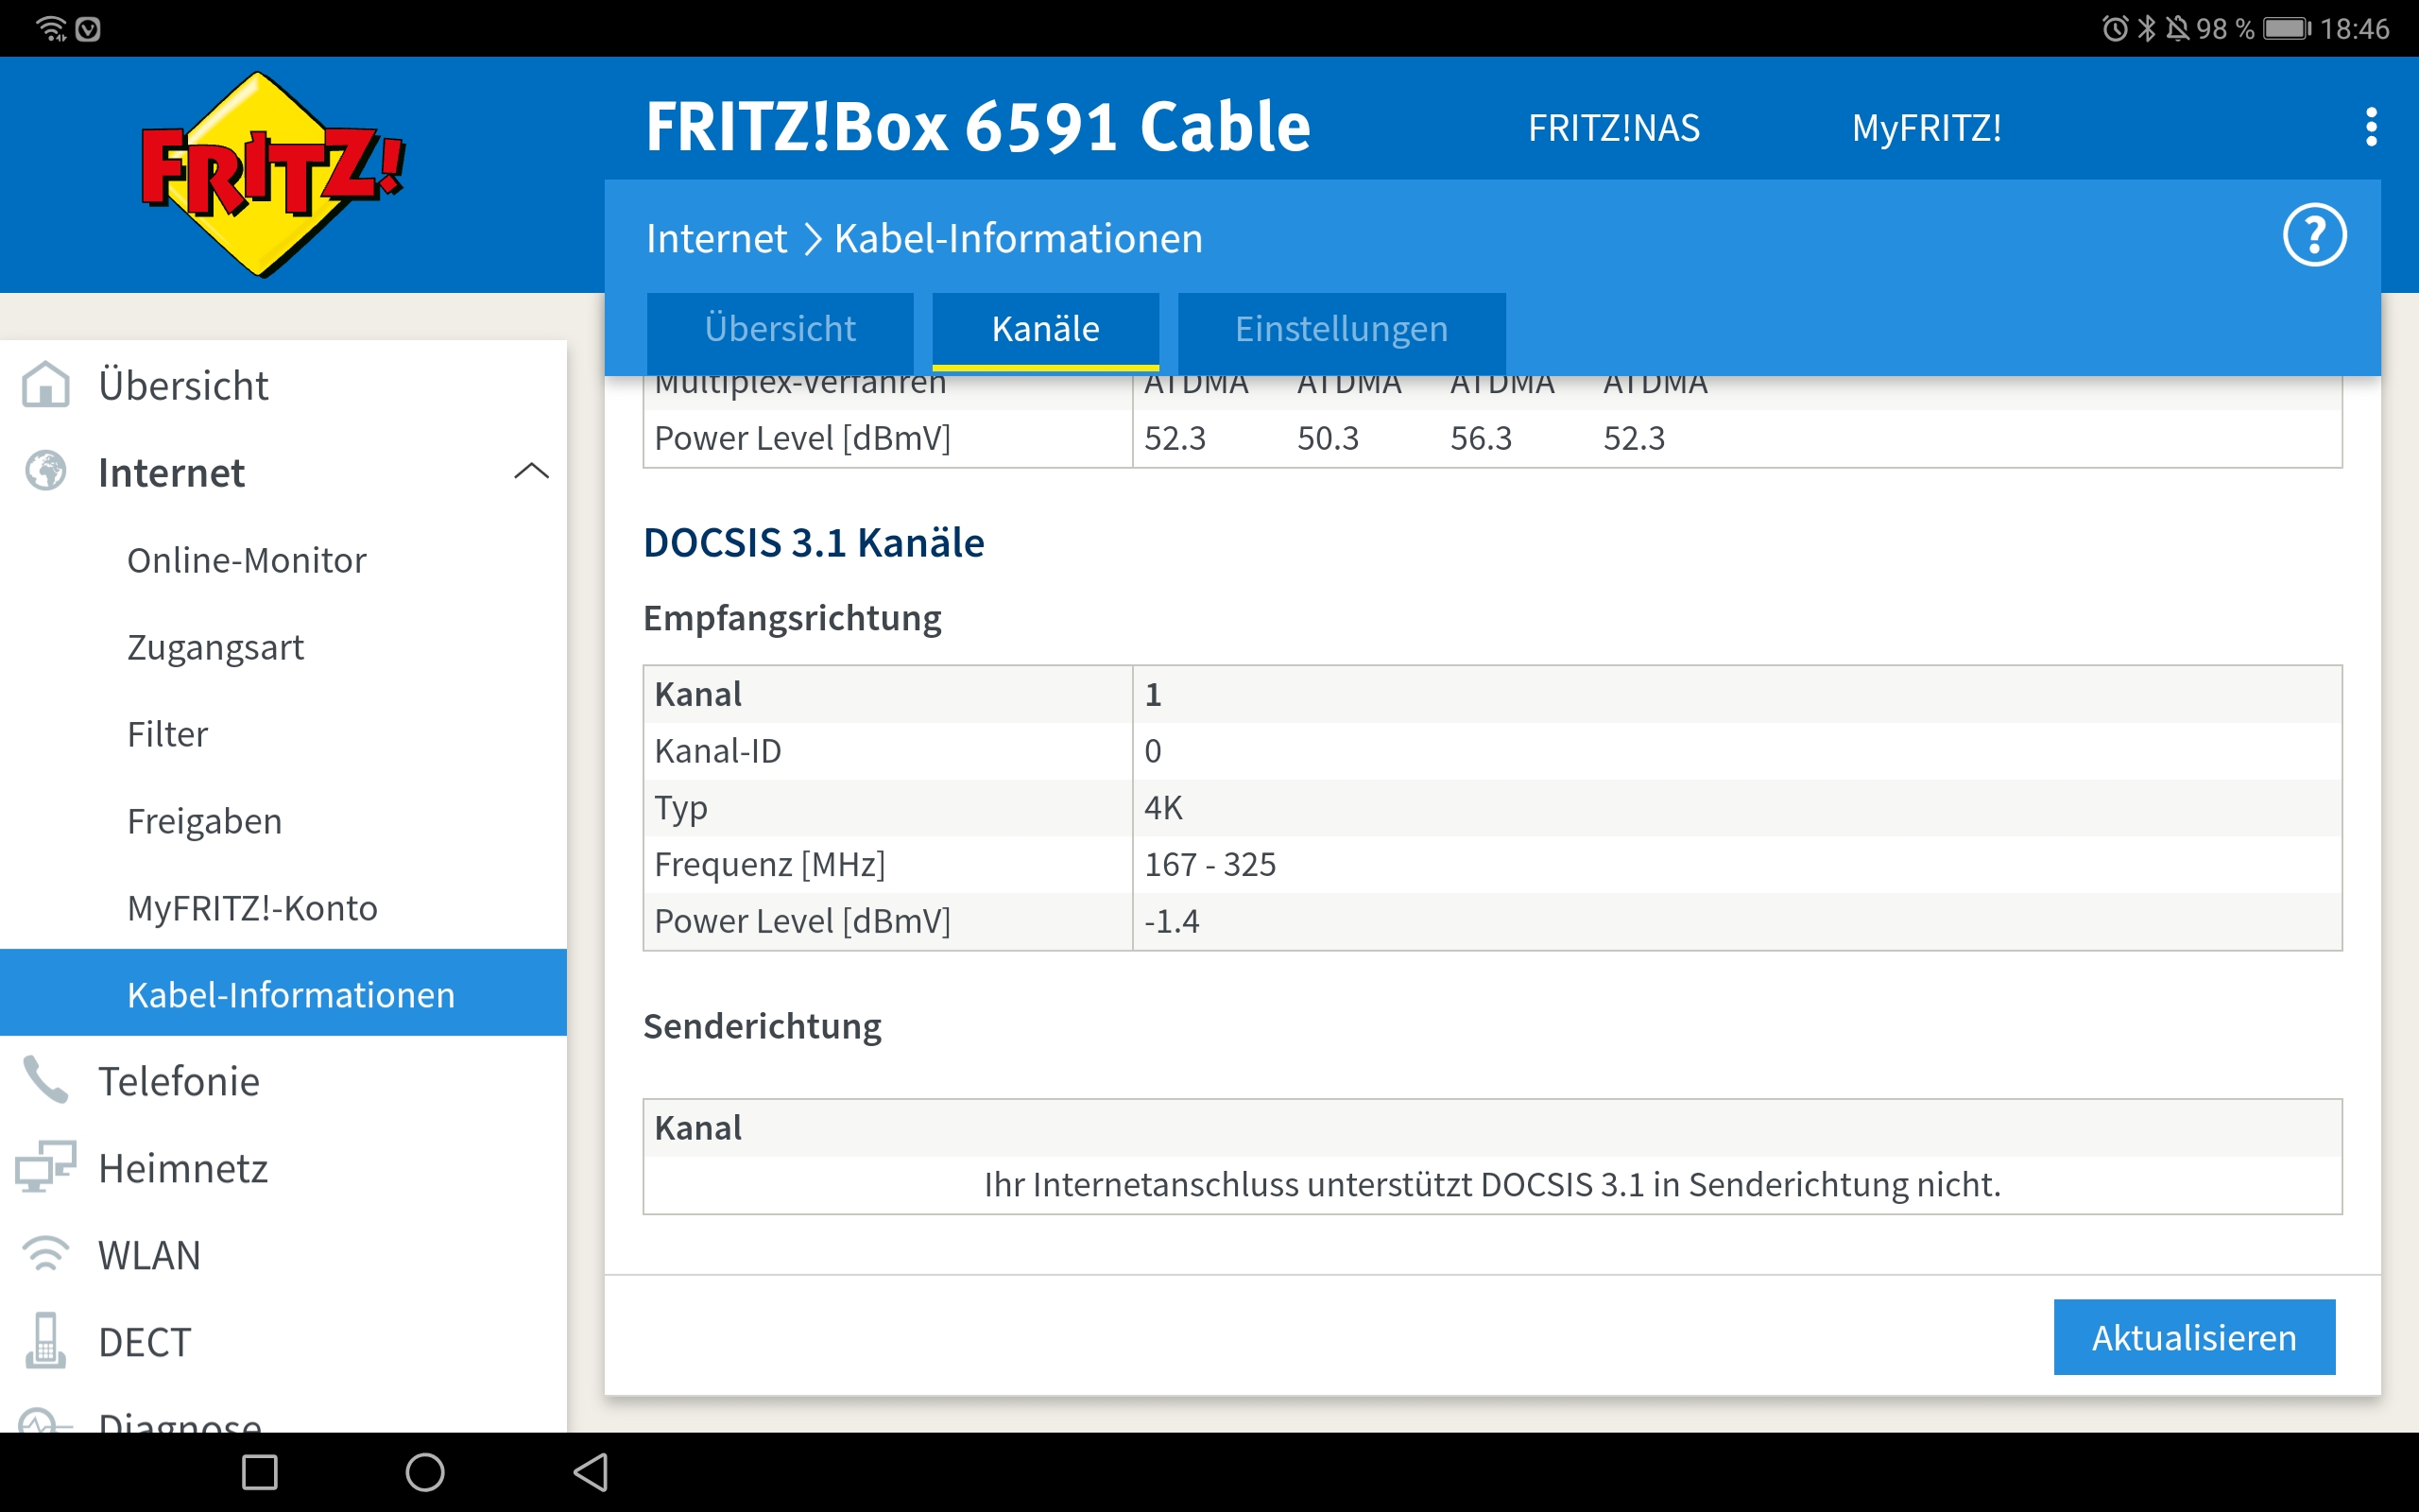Click the WLAN wifi icon in sidebar
This screenshot has width=2419, height=1512.
pyautogui.click(x=45, y=1254)
